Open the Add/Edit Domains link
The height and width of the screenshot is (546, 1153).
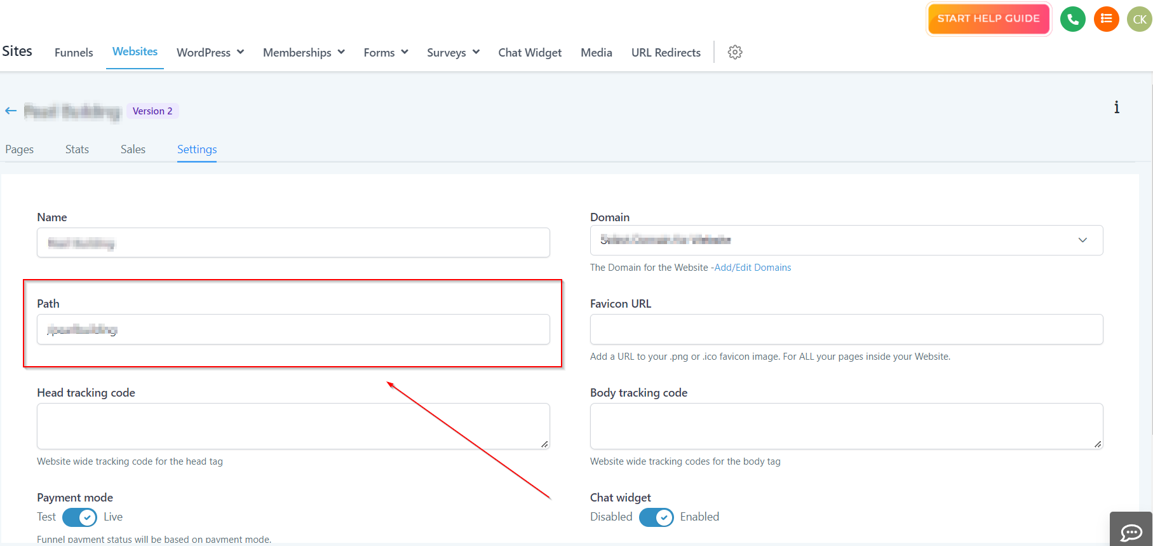(x=753, y=268)
